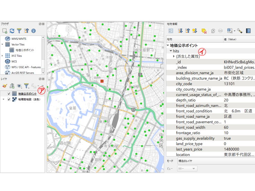Expand the (派生した属性) node

(x=174, y=56)
